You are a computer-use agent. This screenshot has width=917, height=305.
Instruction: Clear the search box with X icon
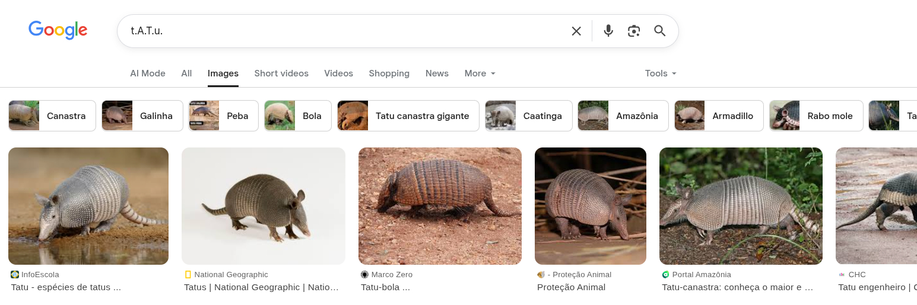(x=576, y=31)
